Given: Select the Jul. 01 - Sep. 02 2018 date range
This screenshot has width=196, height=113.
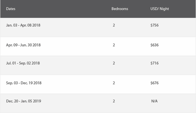Looking at the screenshot, I should tap(23, 63).
